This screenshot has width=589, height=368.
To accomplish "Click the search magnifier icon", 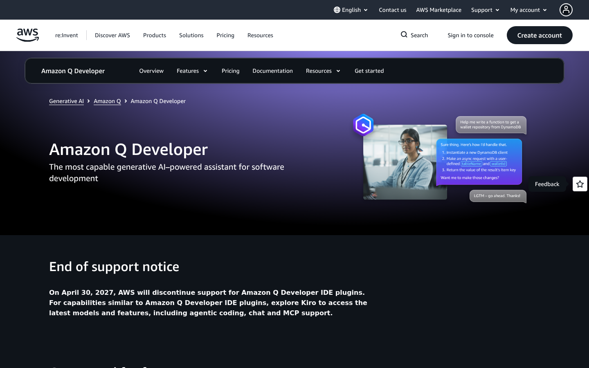I will point(404,35).
